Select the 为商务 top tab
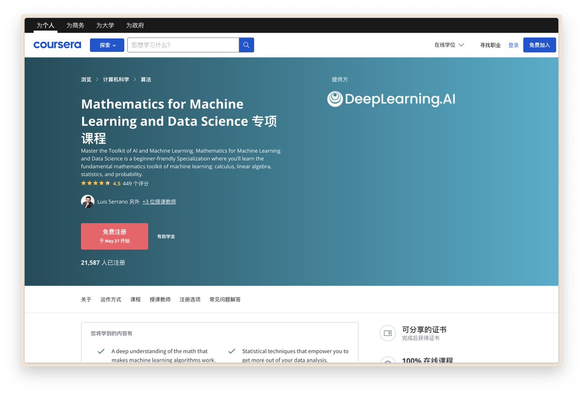Viewport: 583px width, 394px height. pos(75,25)
